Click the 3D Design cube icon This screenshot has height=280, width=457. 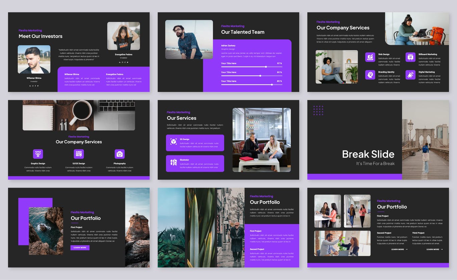tap(173, 142)
